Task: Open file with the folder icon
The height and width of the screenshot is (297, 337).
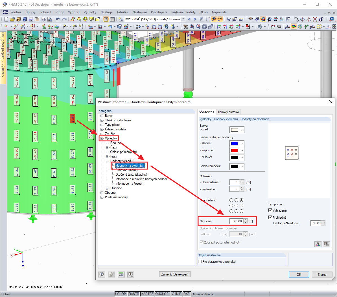Action: click(x=12, y=19)
